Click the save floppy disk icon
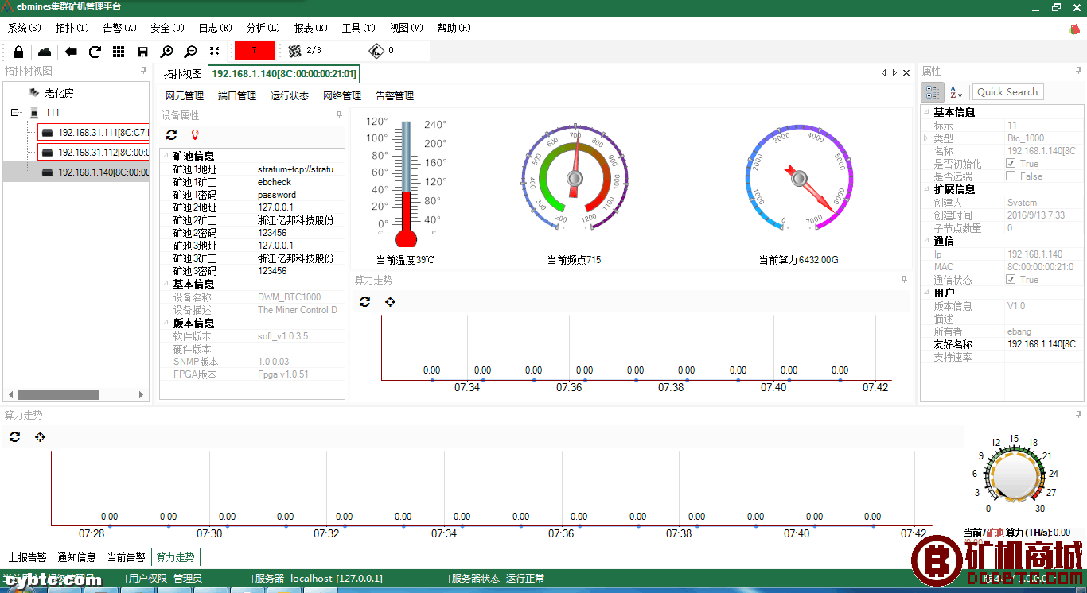 (142, 52)
